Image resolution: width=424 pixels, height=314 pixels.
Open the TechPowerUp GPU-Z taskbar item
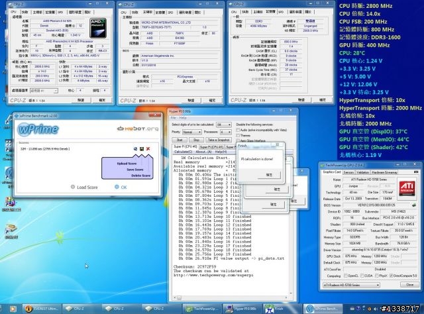[202, 309]
